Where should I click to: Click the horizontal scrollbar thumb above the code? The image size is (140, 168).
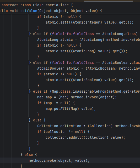point(108,1)
